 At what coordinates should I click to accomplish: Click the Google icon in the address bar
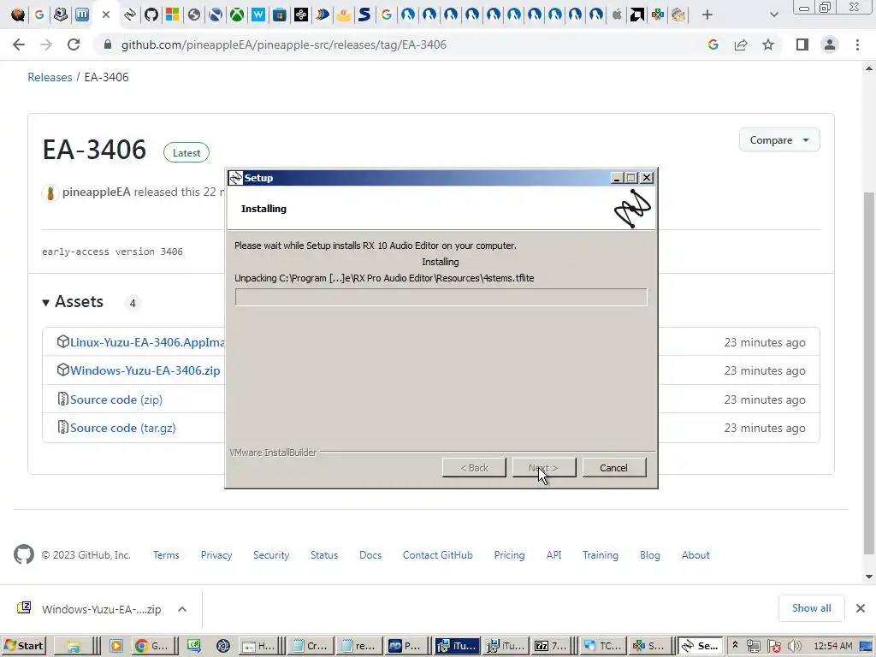(x=713, y=44)
